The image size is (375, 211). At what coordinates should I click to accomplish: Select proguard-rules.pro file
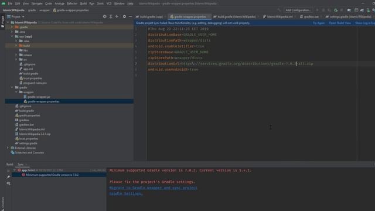click(35, 83)
